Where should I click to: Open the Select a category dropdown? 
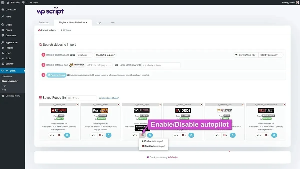pos(99,65)
